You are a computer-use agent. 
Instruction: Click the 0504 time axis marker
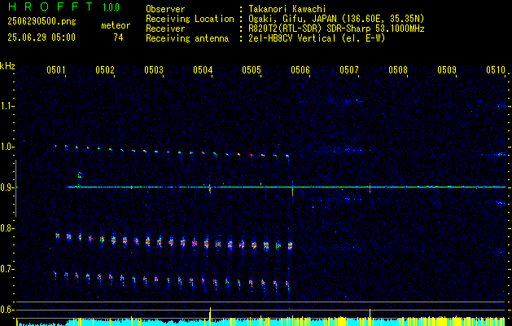(x=203, y=69)
